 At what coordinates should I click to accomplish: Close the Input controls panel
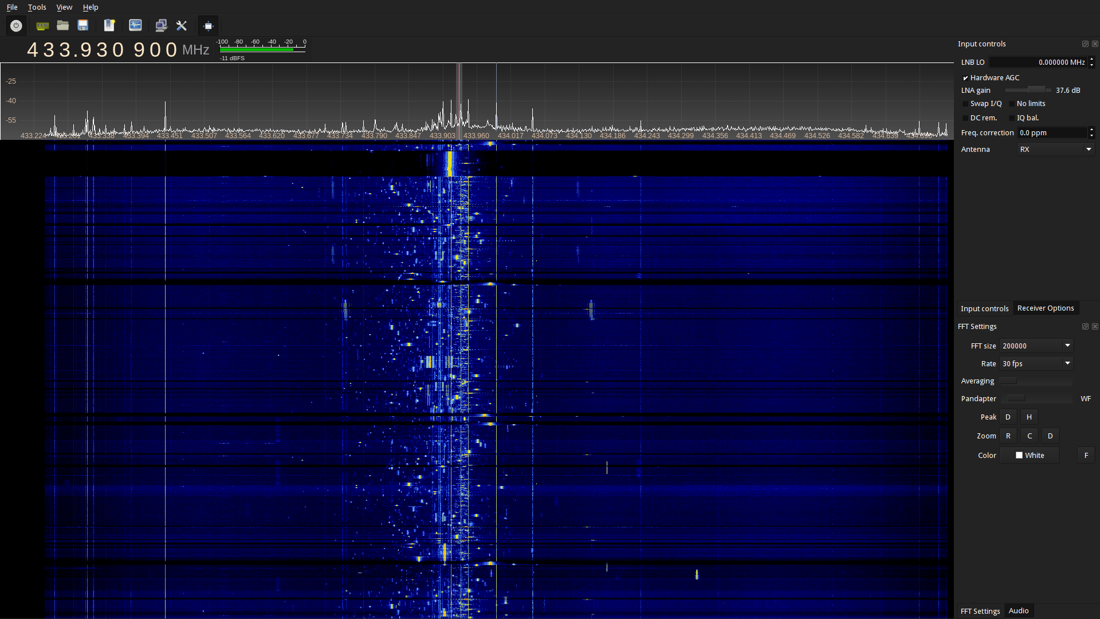(1095, 44)
